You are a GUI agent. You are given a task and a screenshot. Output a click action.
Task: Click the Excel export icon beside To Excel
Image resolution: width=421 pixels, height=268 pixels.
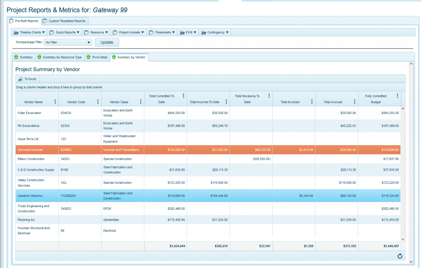coord(21,79)
